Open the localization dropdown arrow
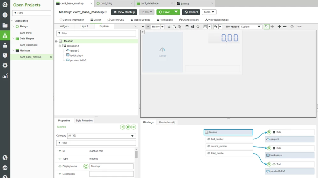 click(x=220, y=27)
